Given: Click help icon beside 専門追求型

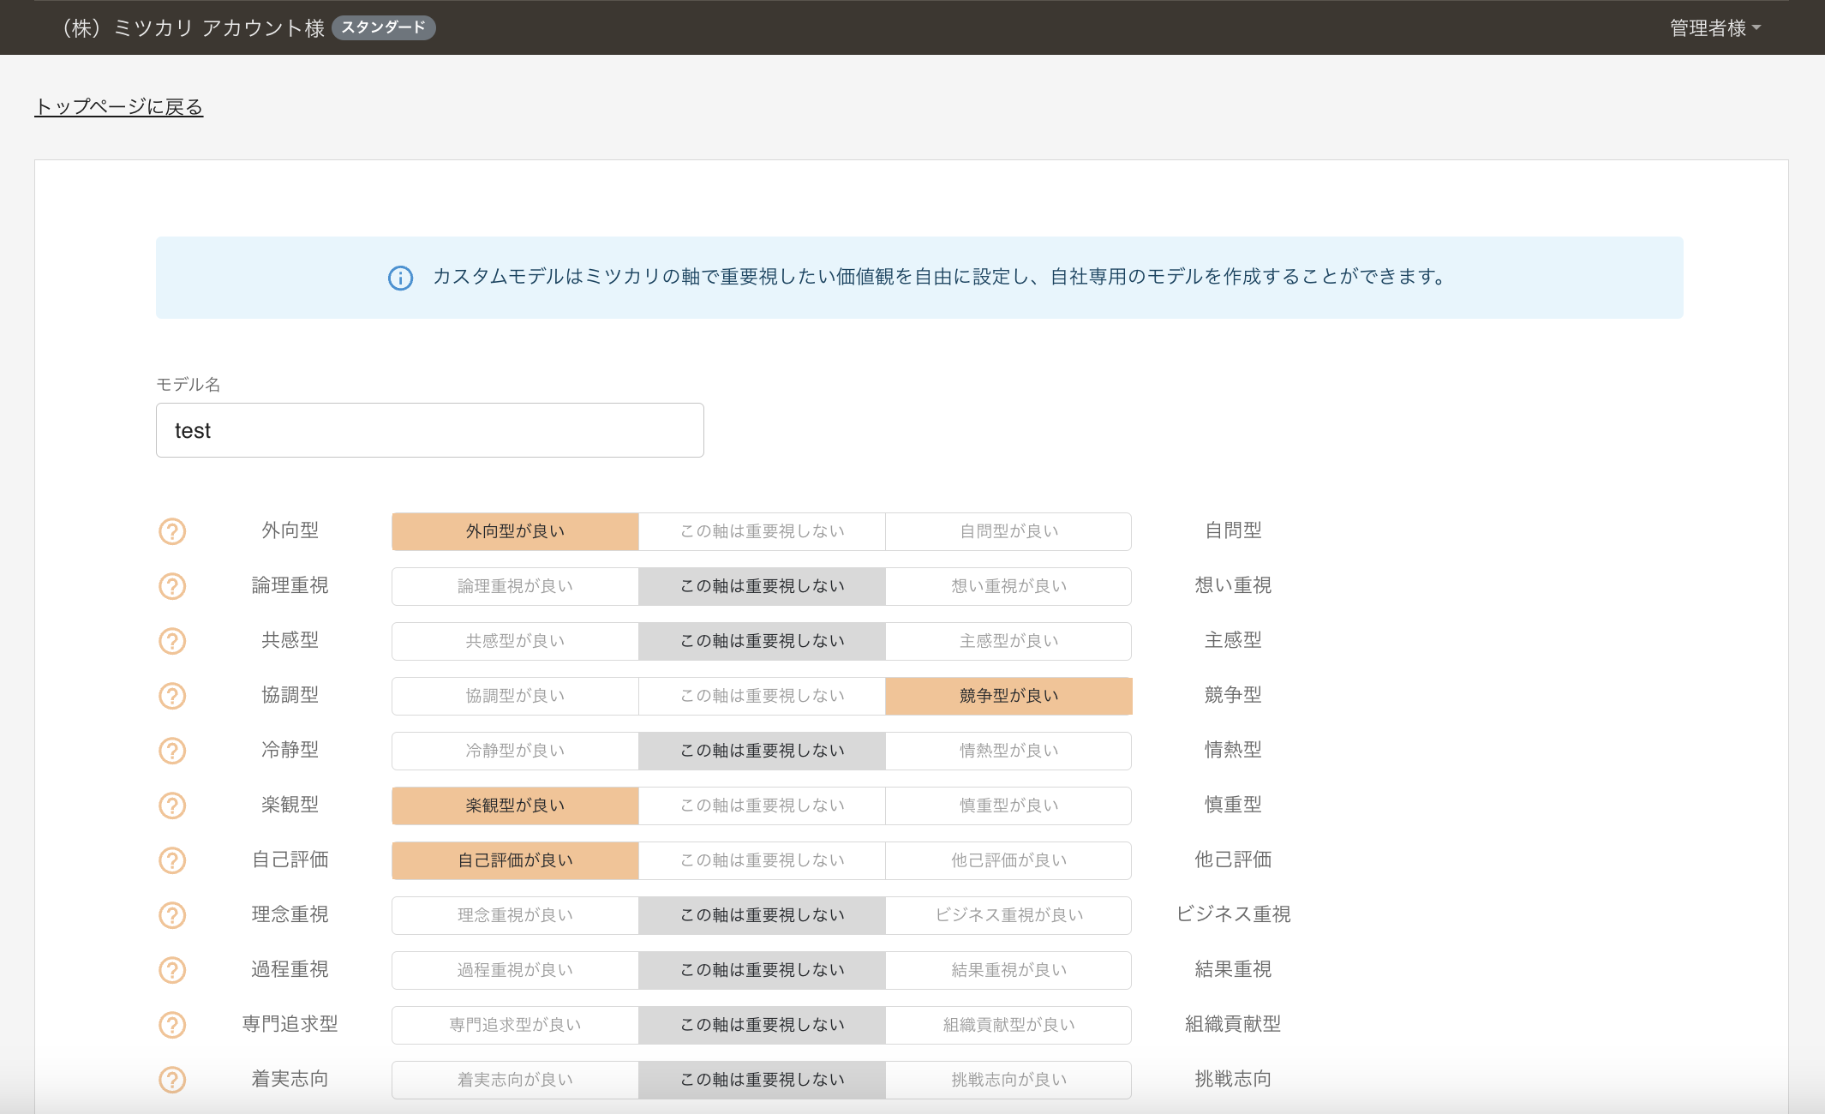Looking at the screenshot, I should [172, 1025].
